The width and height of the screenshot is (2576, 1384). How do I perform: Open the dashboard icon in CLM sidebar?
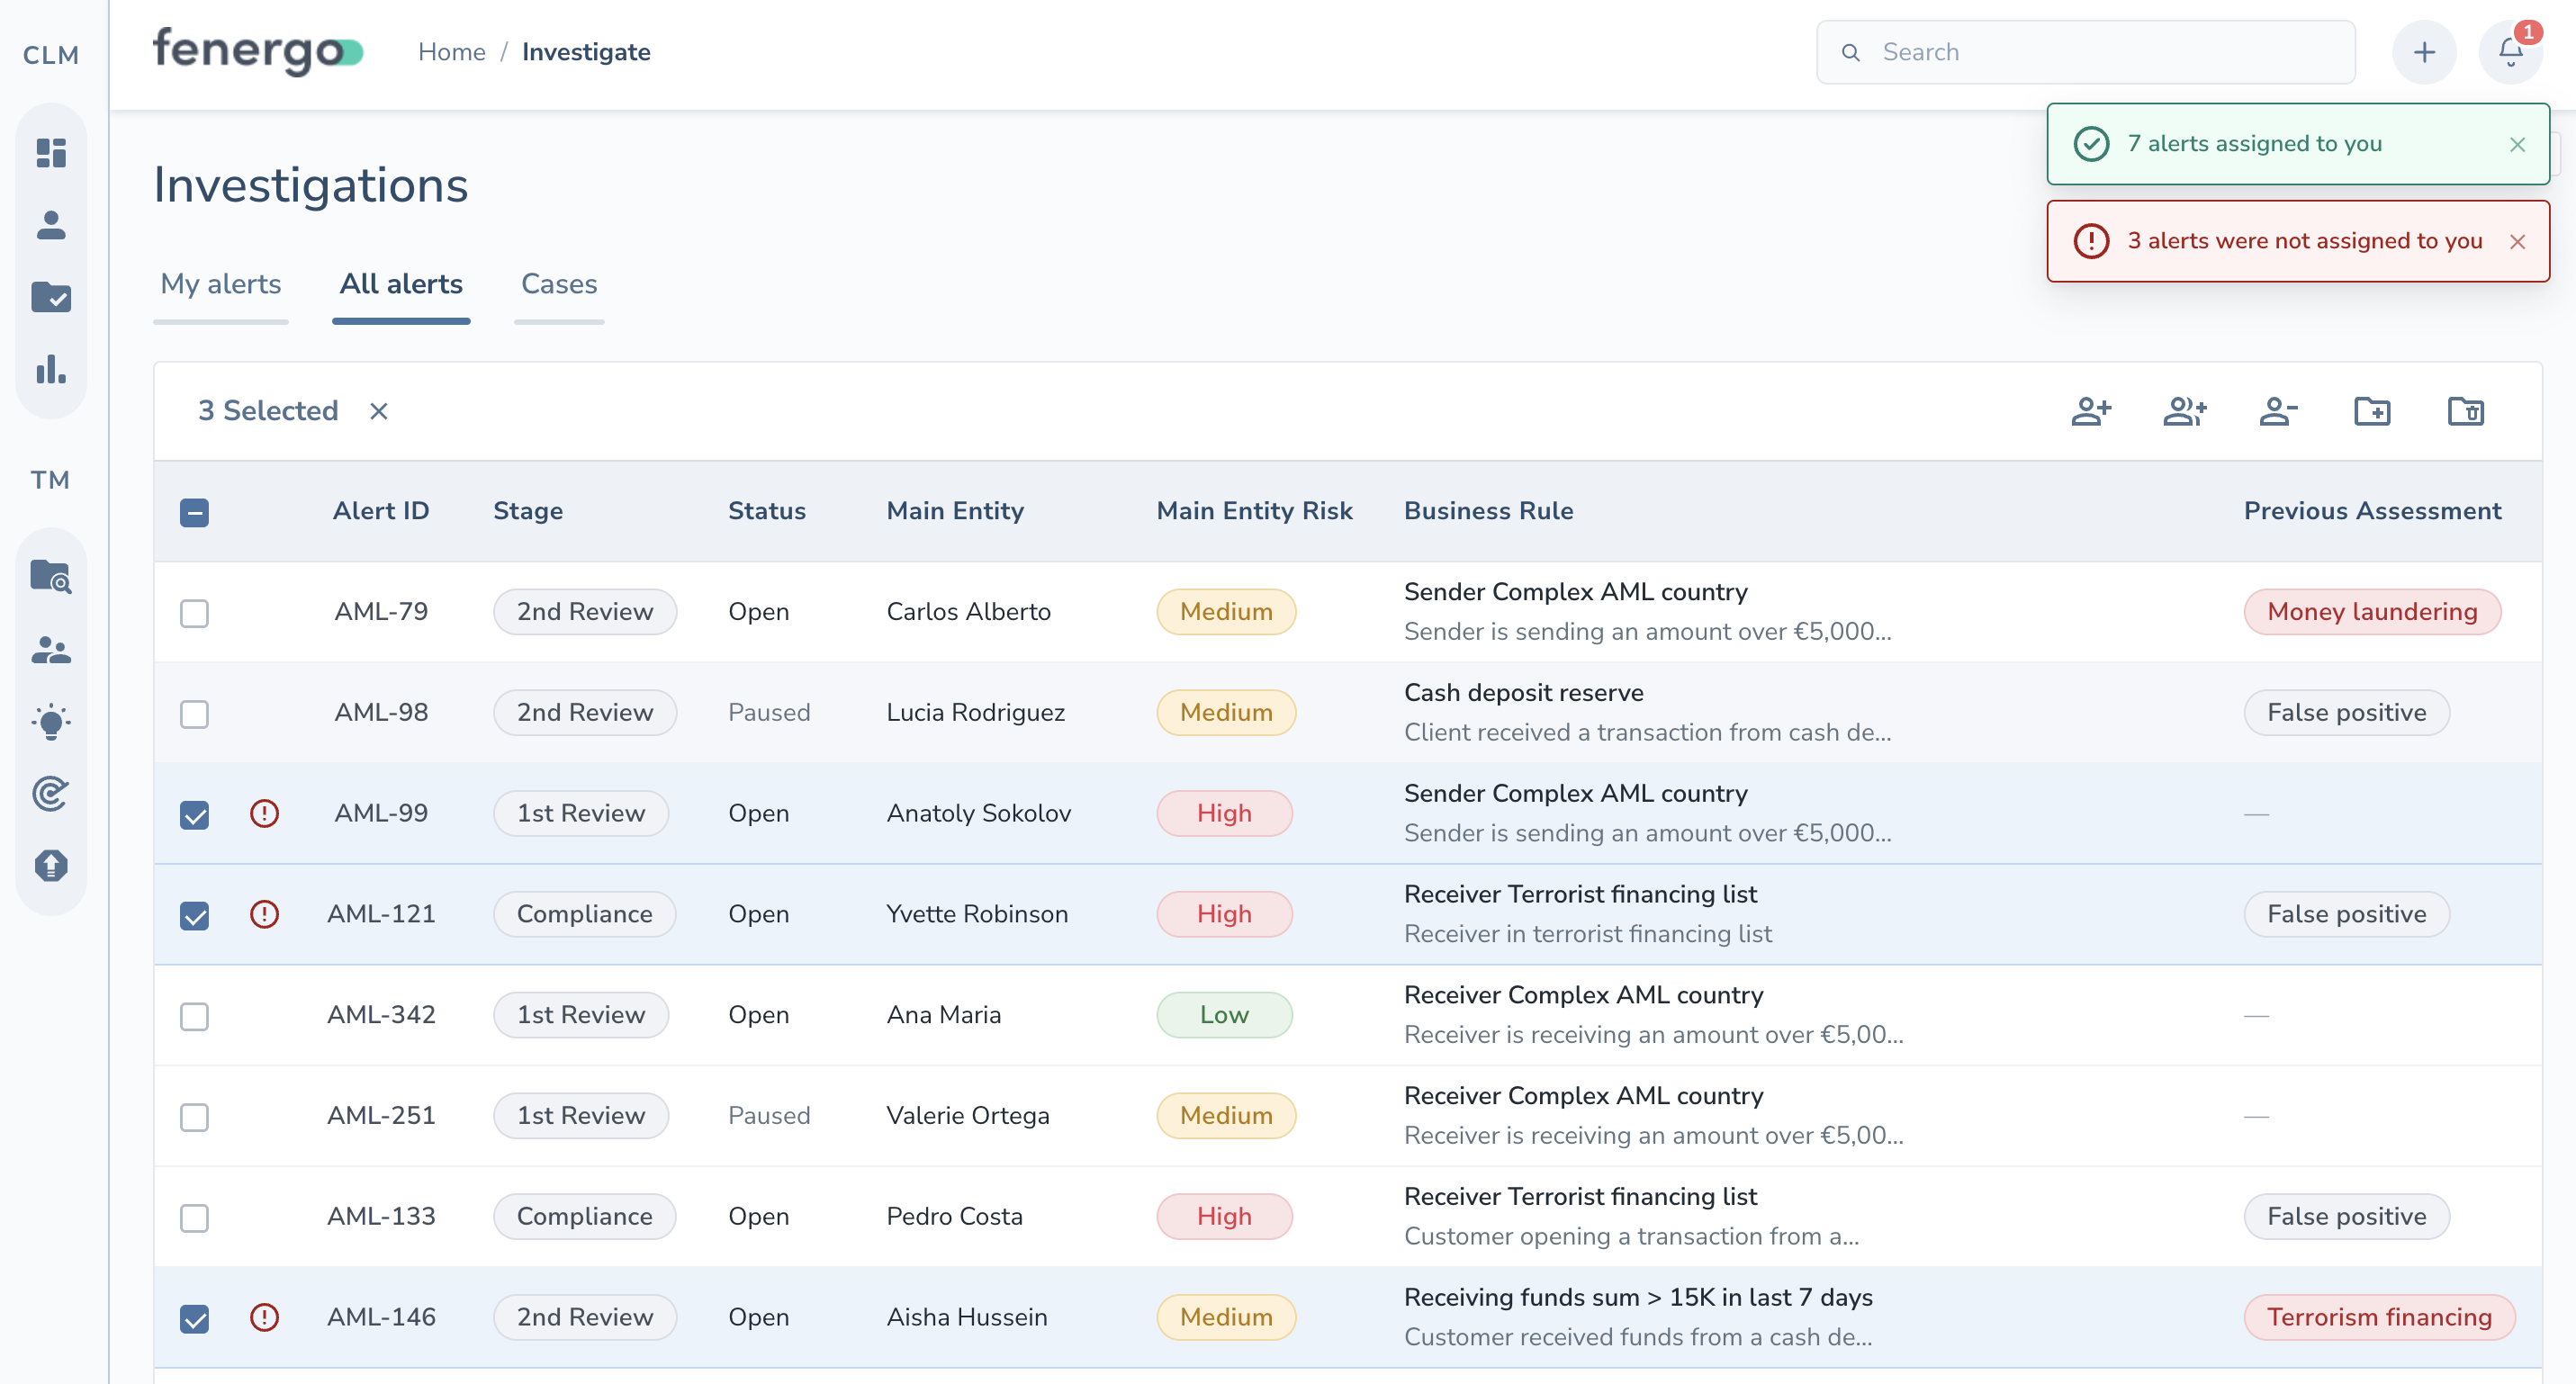pos(51,153)
